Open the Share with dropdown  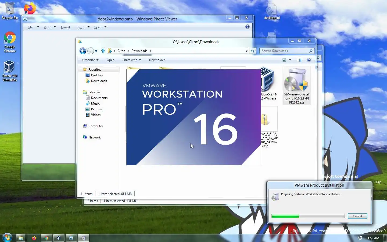pyautogui.click(x=132, y=60)
